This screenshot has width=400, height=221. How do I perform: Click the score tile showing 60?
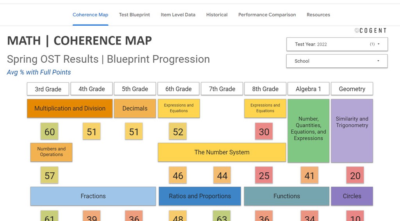tap(50, 131)
